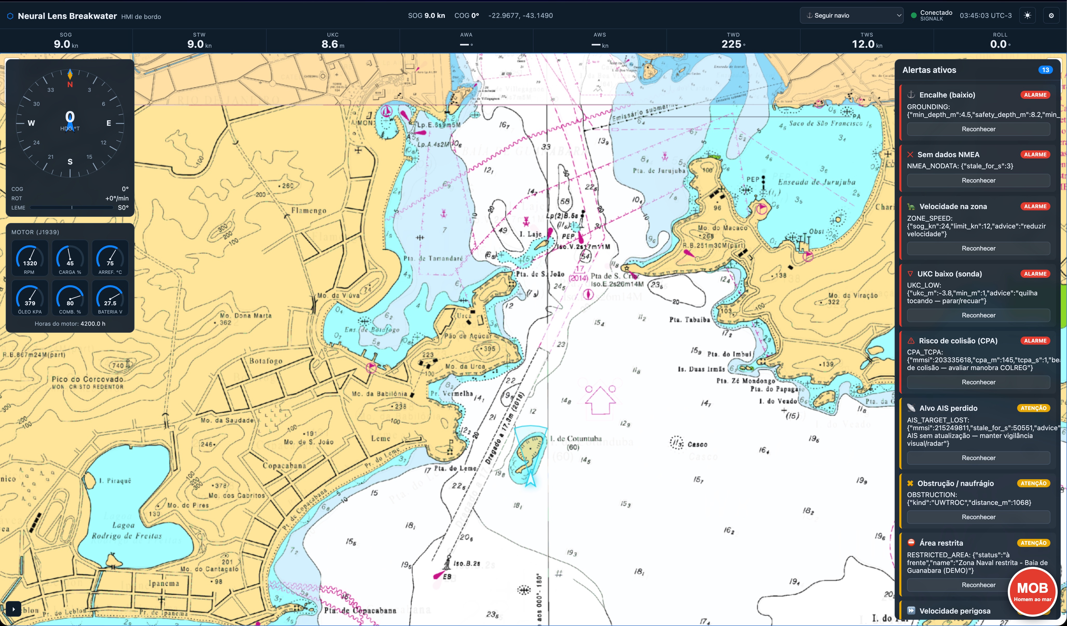
Task: Click the warning icon on Risco de colisão
Action: coord(911,340)
